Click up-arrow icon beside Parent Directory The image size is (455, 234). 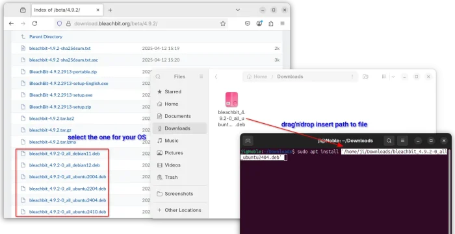tap(23, 37)
